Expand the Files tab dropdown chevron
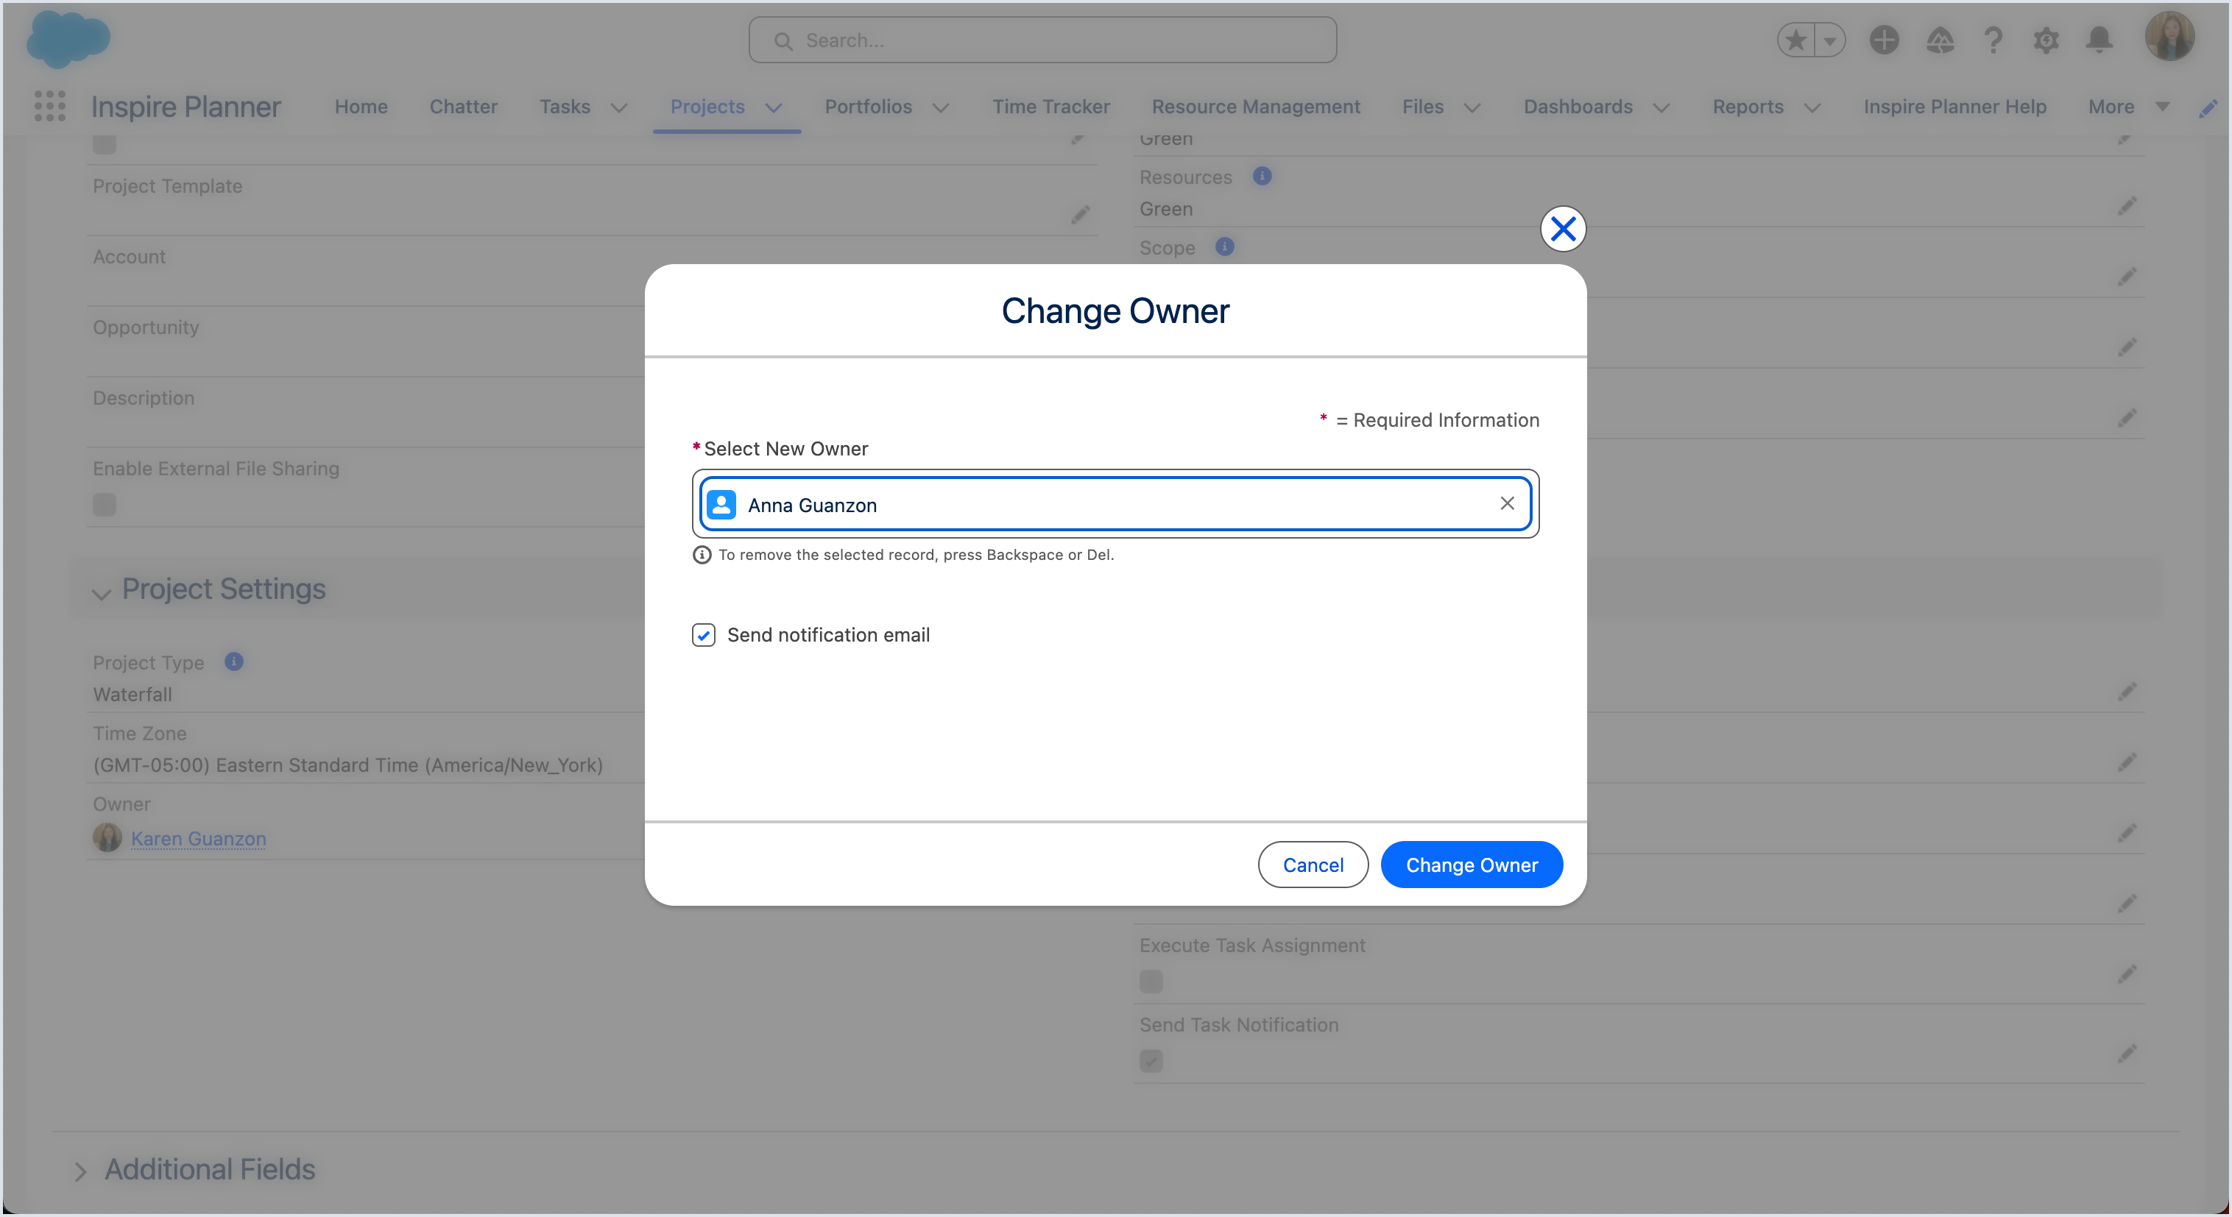The width and height of the screenshot is (2232, 1217). (1472, 108)
